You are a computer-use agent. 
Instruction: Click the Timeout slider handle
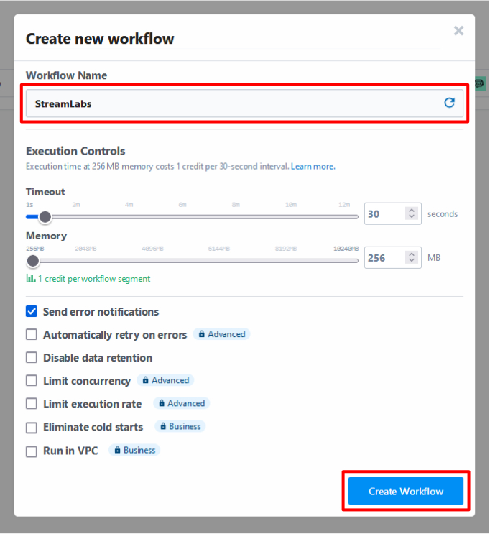(45, 217)
